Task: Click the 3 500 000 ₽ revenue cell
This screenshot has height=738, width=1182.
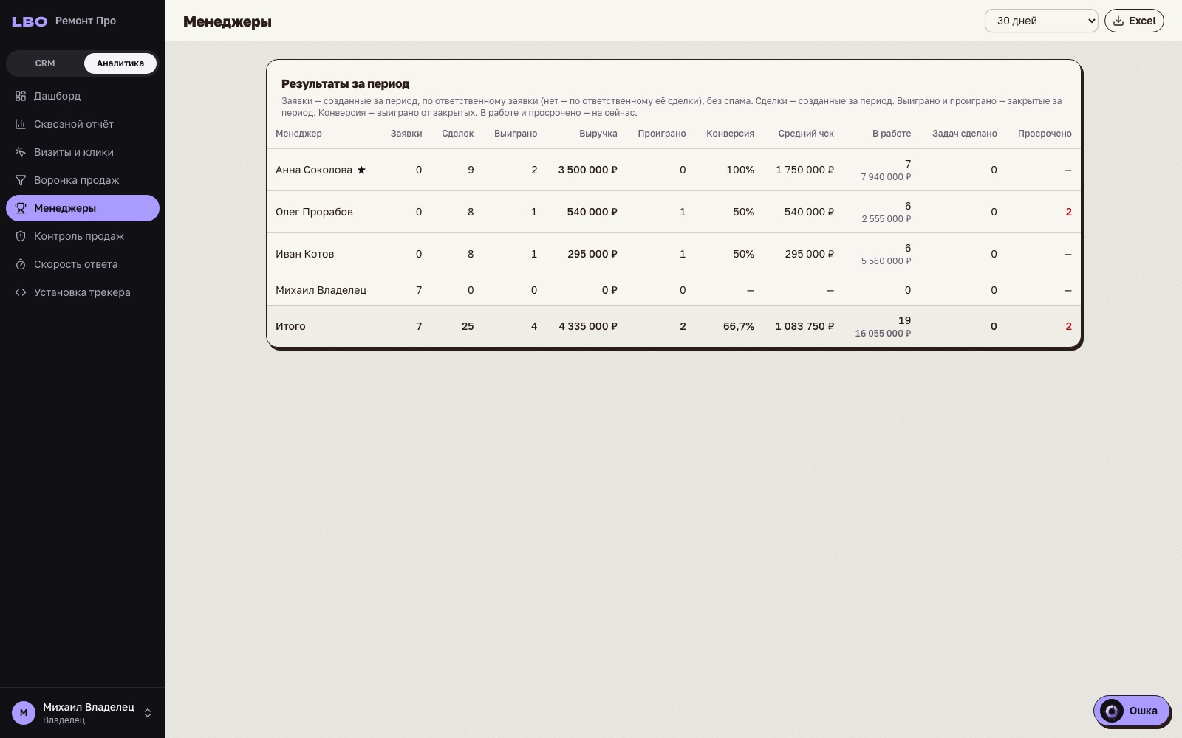Action: pyautogui.click(x=587, y=170)
